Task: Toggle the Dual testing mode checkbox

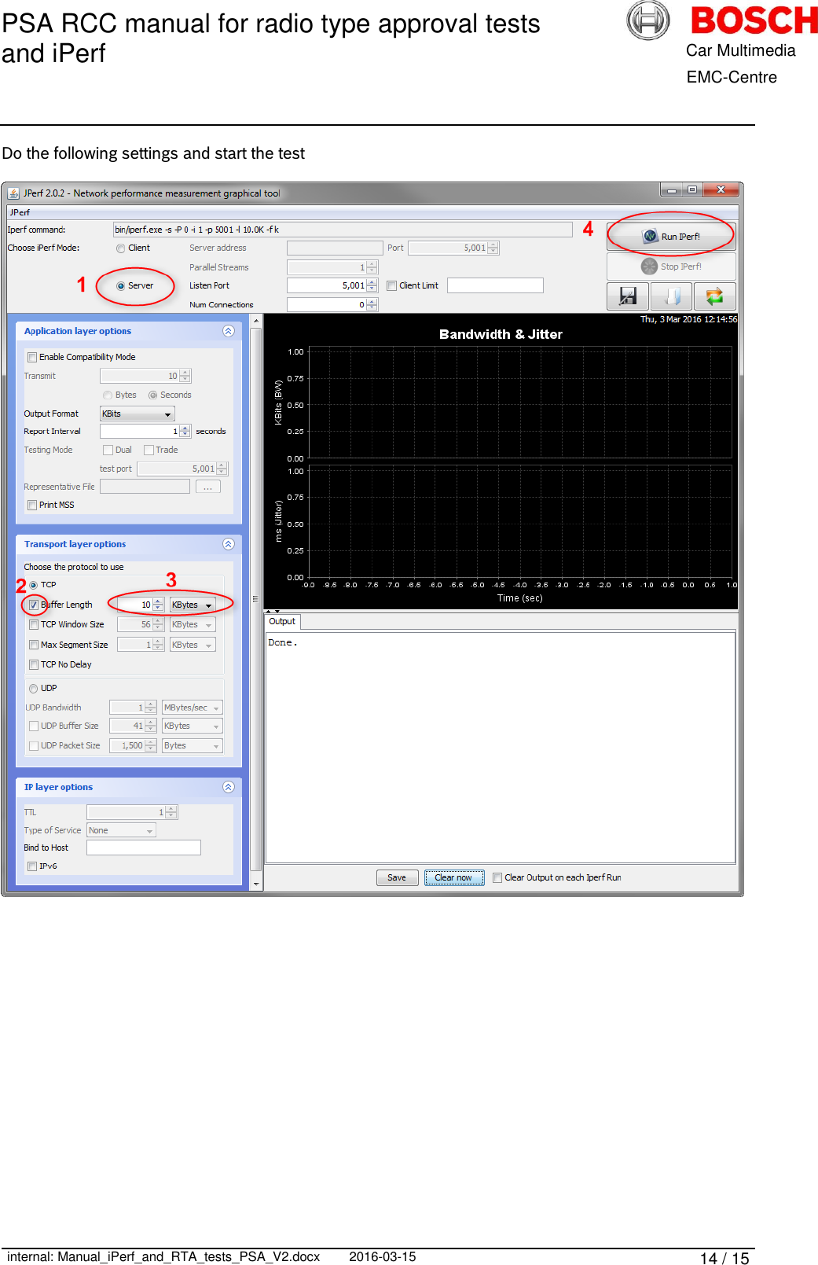Action: 108,450
